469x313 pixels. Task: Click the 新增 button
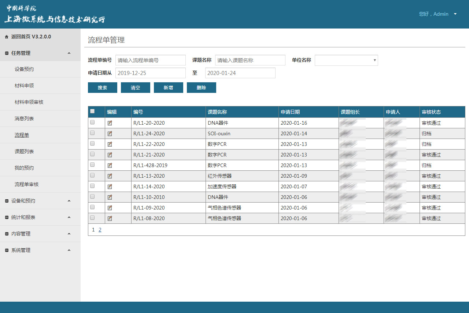[169, 88]
